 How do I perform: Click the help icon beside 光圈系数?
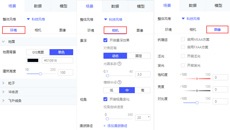[x=119, y=64]
